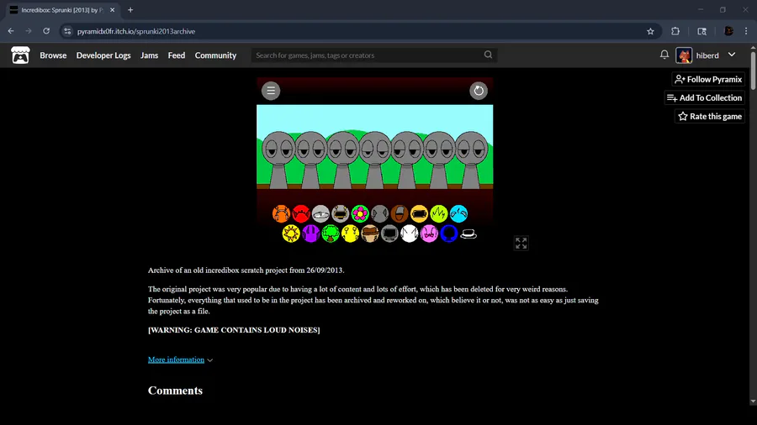Close the Incredibox Sprunki tab
Screen dimensions: 757x425
[x=112, y=10]
